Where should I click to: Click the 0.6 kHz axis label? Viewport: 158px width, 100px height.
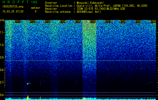coord(2,95)
